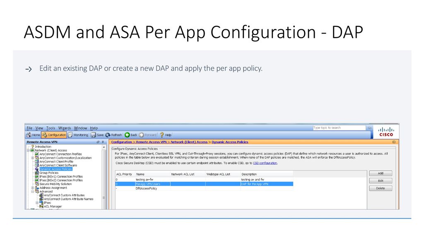Switch to Monitoring view

click(x=78, y=135)
